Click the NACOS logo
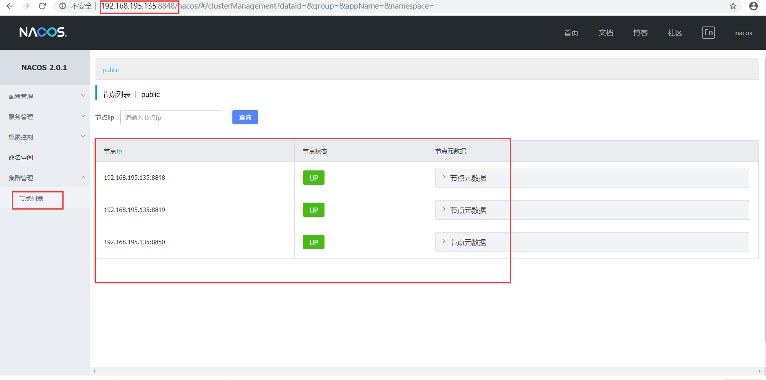Viewport: 766px width, 380px height. [x=43, y=32]
